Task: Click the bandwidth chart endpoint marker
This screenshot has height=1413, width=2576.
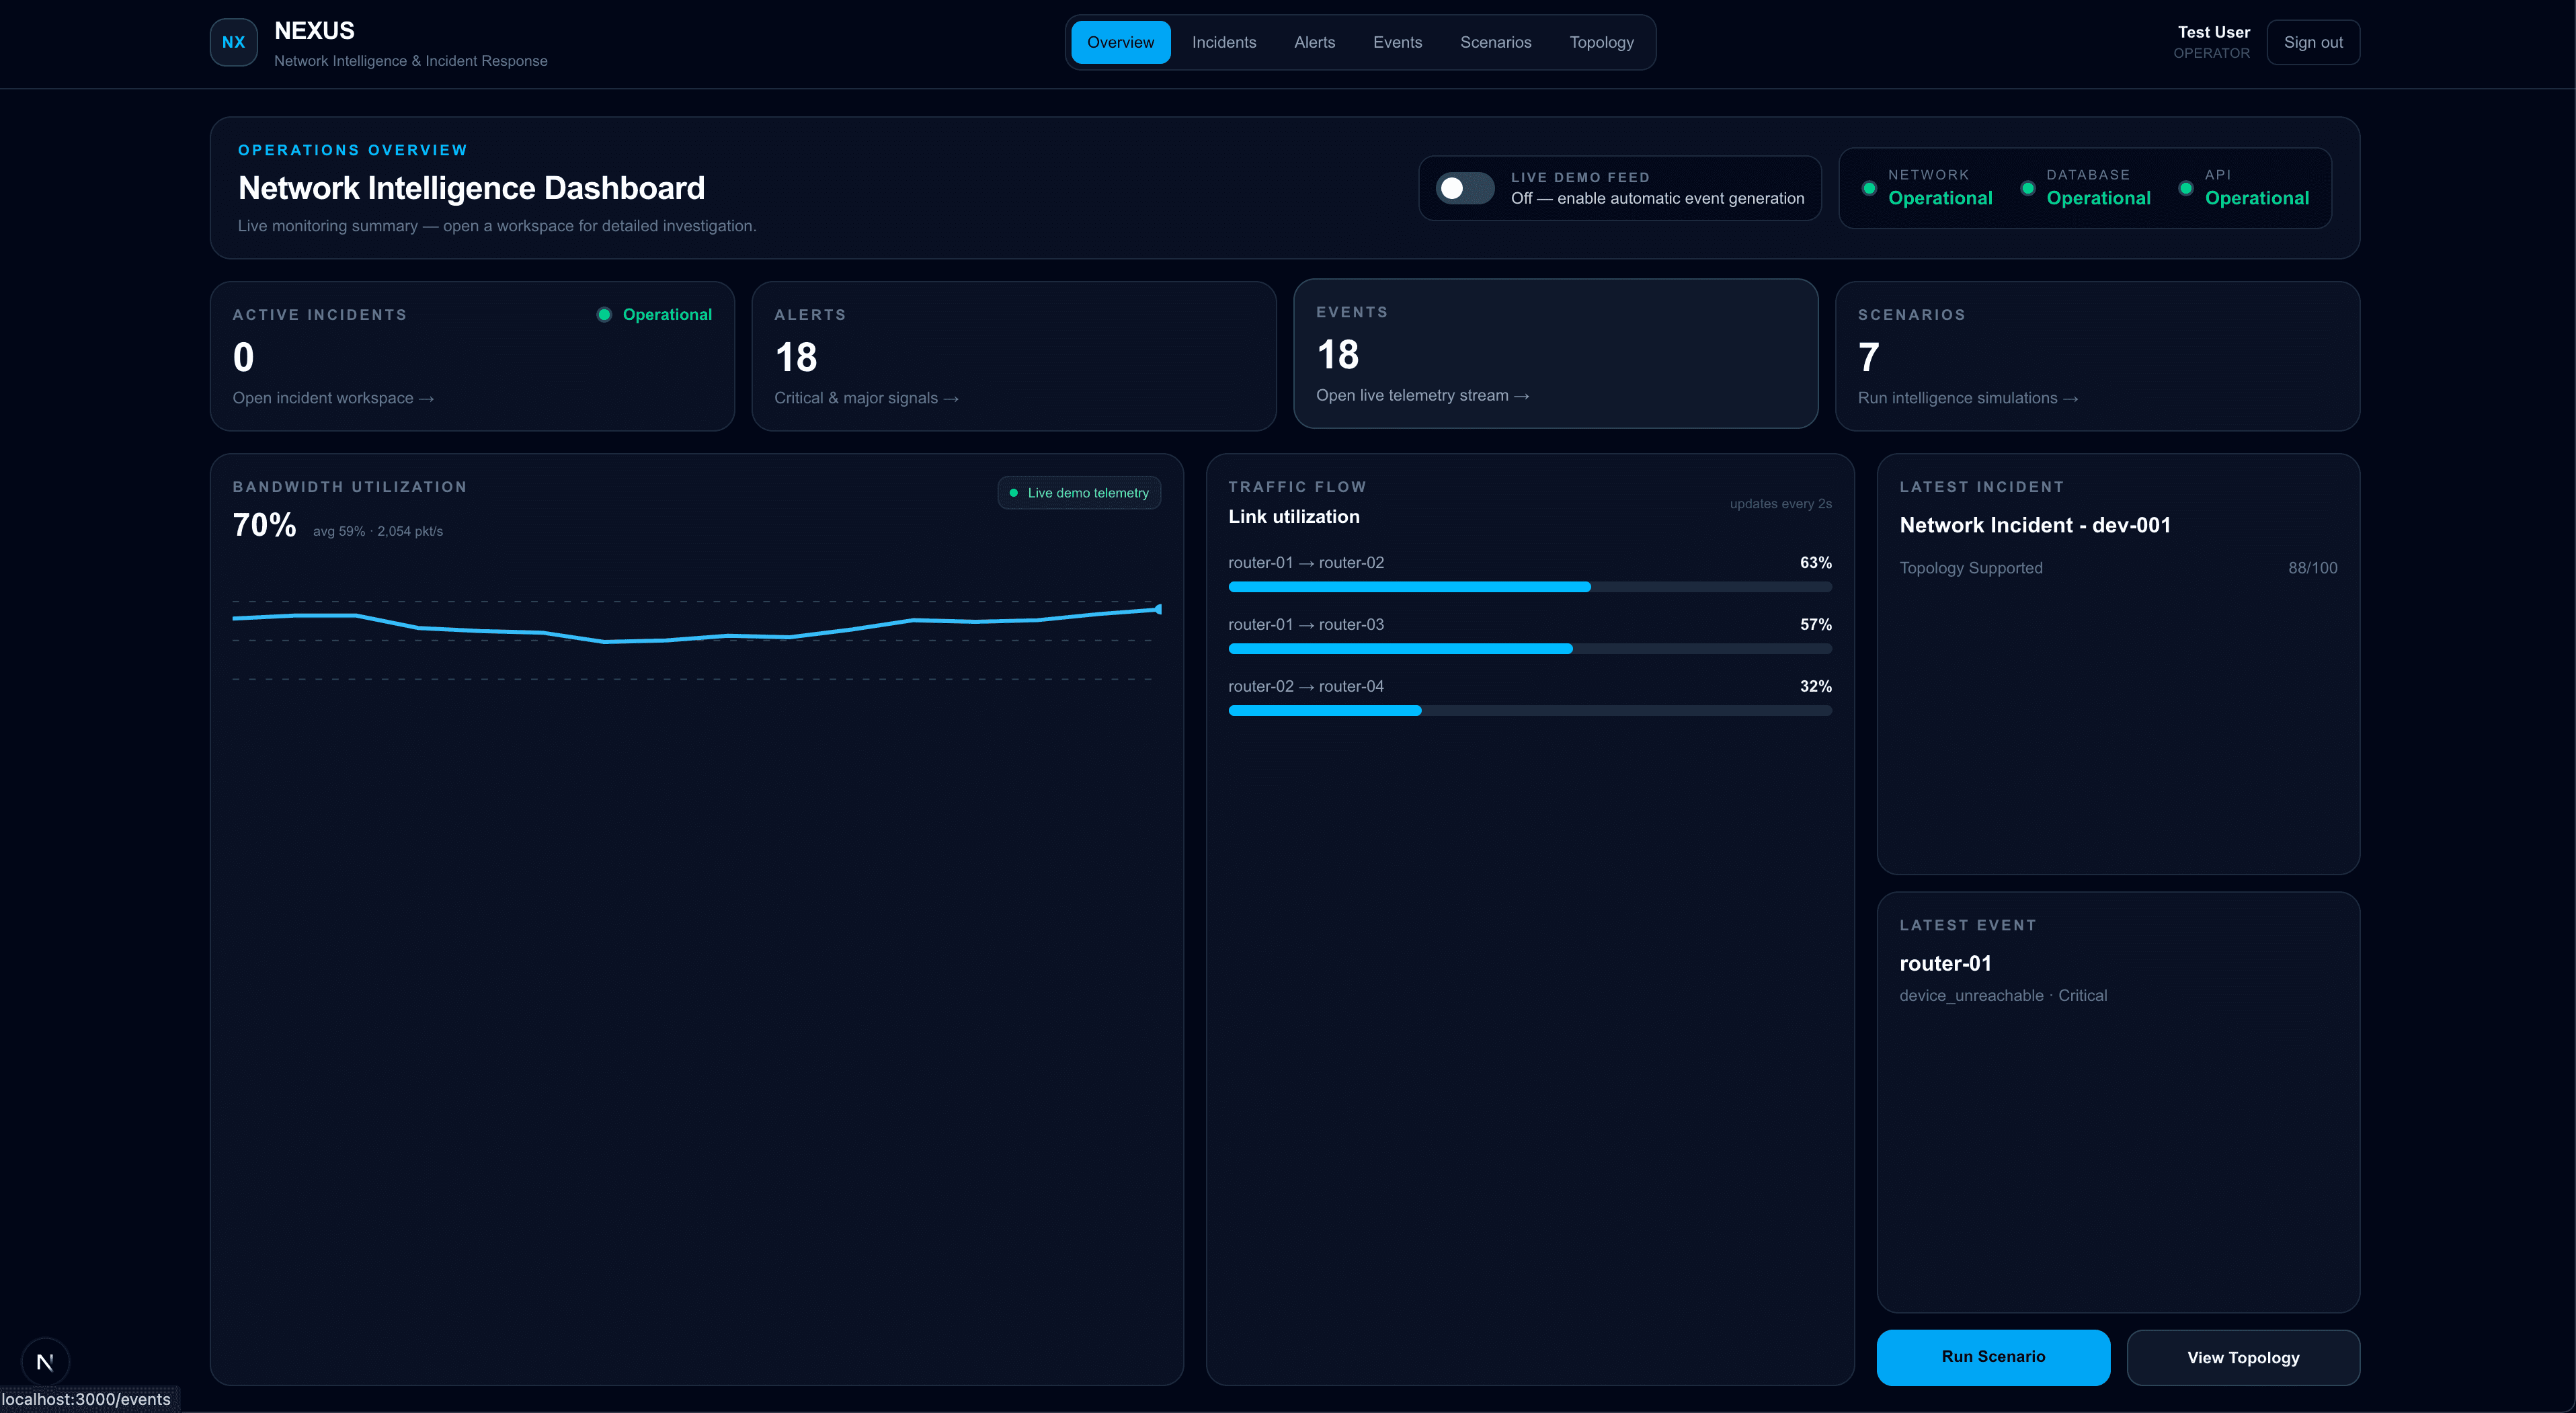Action: (x=1158, y=609)
